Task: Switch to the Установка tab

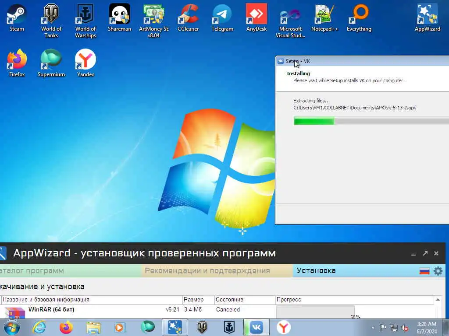Action: pos(316,270)
